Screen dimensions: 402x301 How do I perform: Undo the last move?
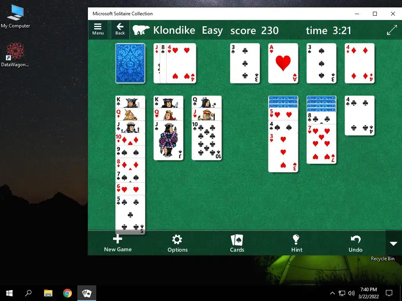pos(355,243)
